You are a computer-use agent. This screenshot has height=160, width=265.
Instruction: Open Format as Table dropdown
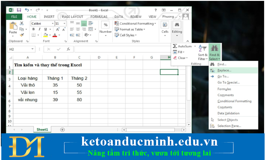click(x=130, y=29)
